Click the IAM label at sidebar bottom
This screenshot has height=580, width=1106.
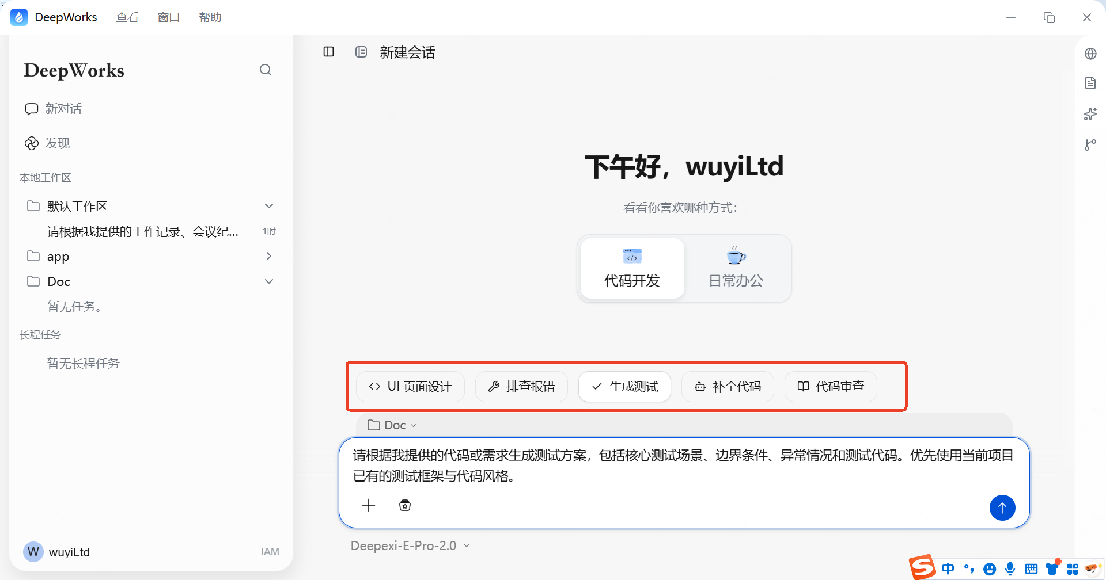pyautogui.click(x=270, y=552)
